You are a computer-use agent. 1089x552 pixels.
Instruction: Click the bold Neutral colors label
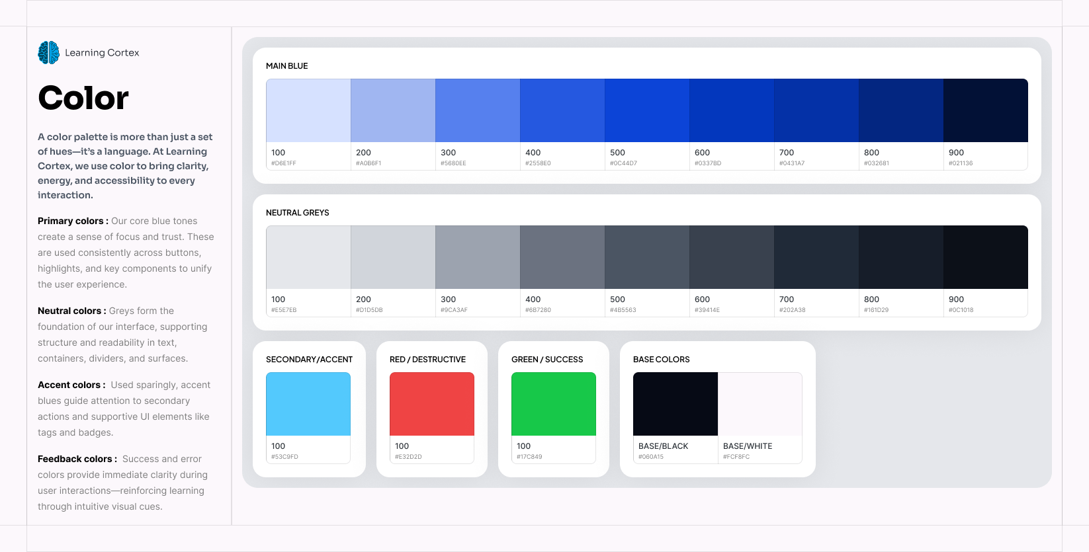[71, 311]
